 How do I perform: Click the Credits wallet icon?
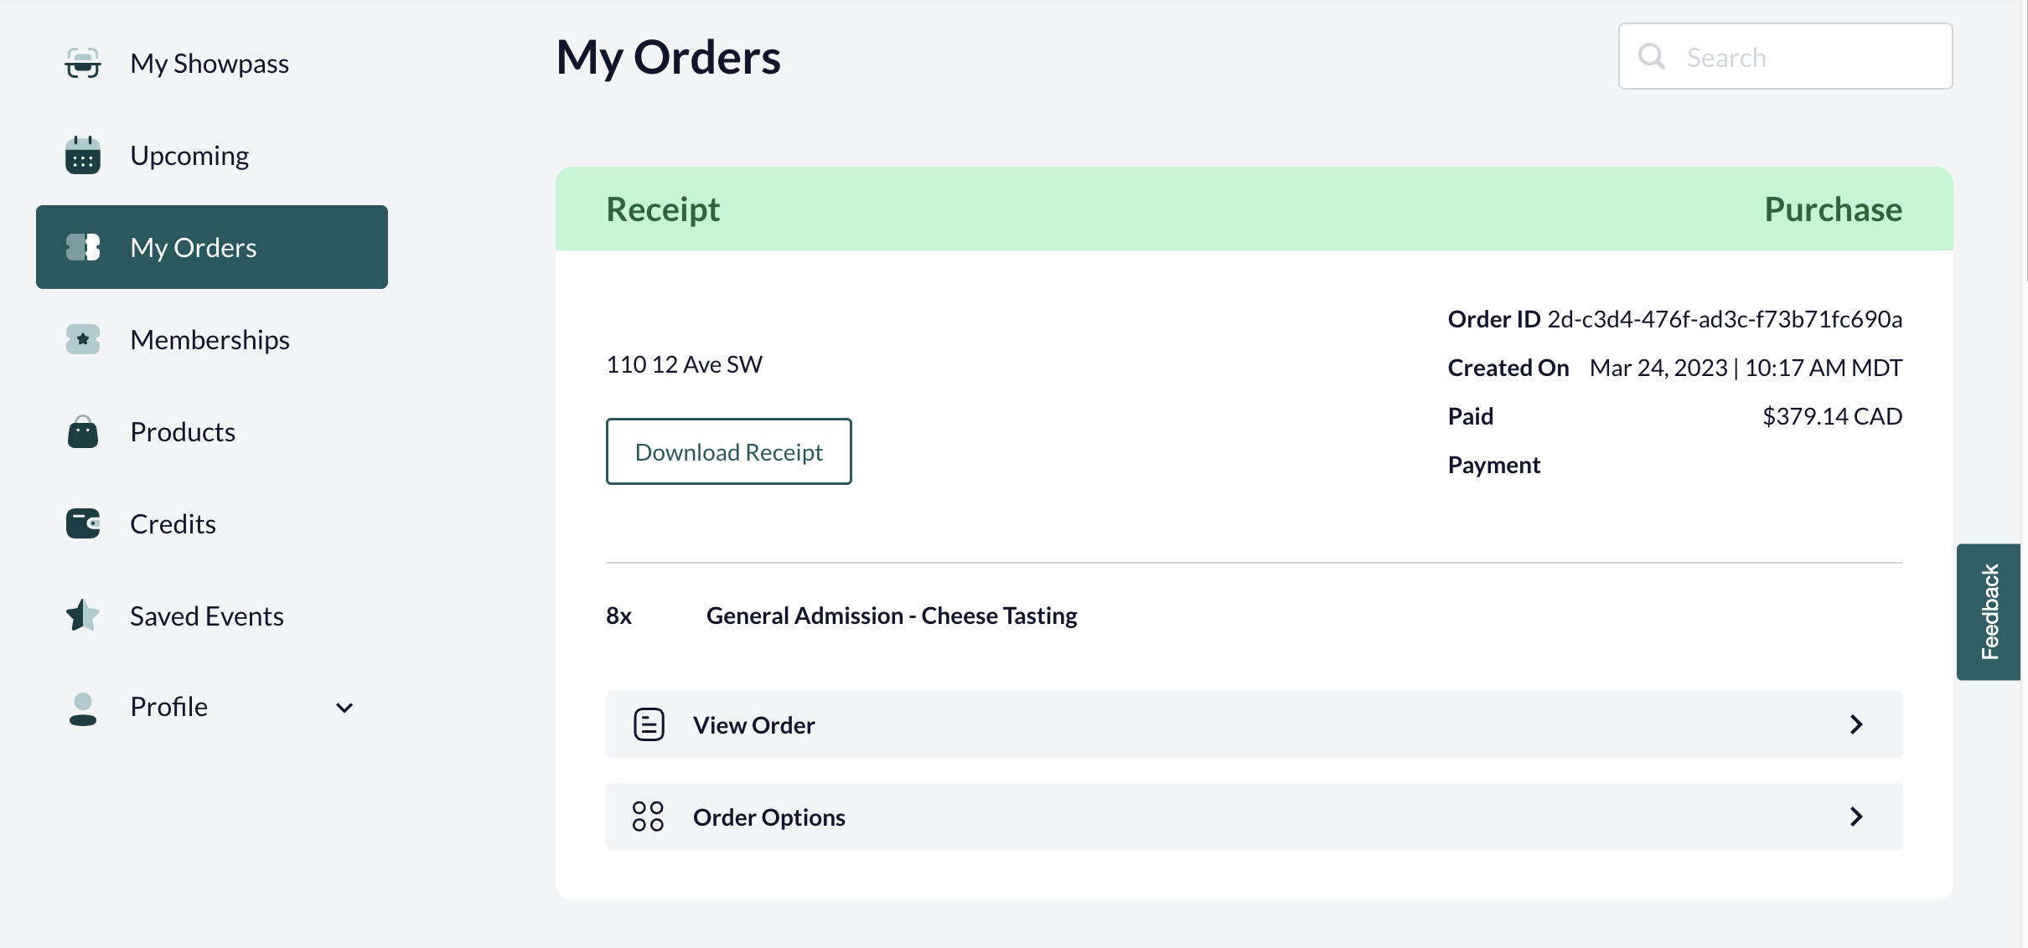83,523
